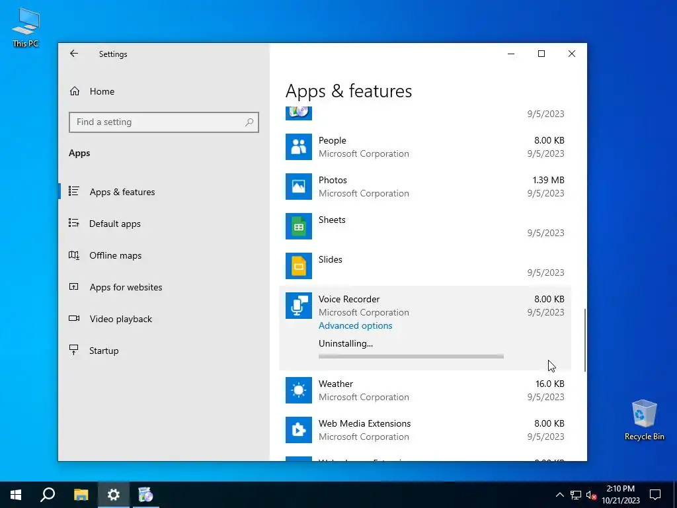Click the Uninstalling... status text
677x508 pixels.
tap(346, 343)
